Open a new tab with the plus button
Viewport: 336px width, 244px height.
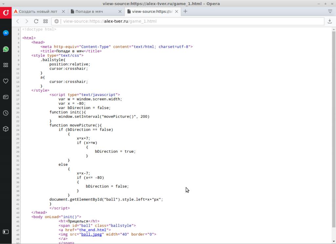click(185, 11)
